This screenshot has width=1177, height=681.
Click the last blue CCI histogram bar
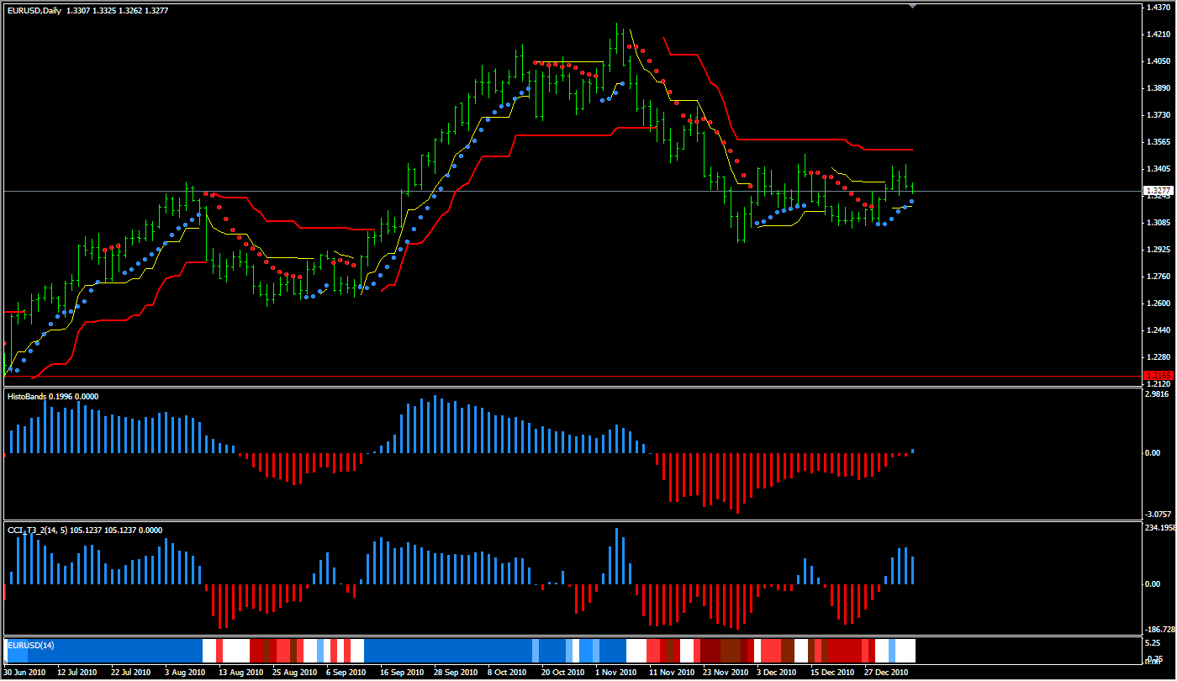click(x=912, y=569)
